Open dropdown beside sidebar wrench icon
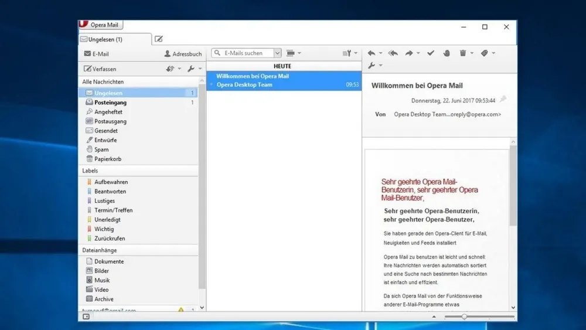The width and height of the screenshot is (586, 330). pyautogui.click(x=200, y=69)
